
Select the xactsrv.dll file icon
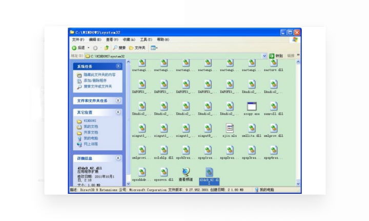pos(273,63)
